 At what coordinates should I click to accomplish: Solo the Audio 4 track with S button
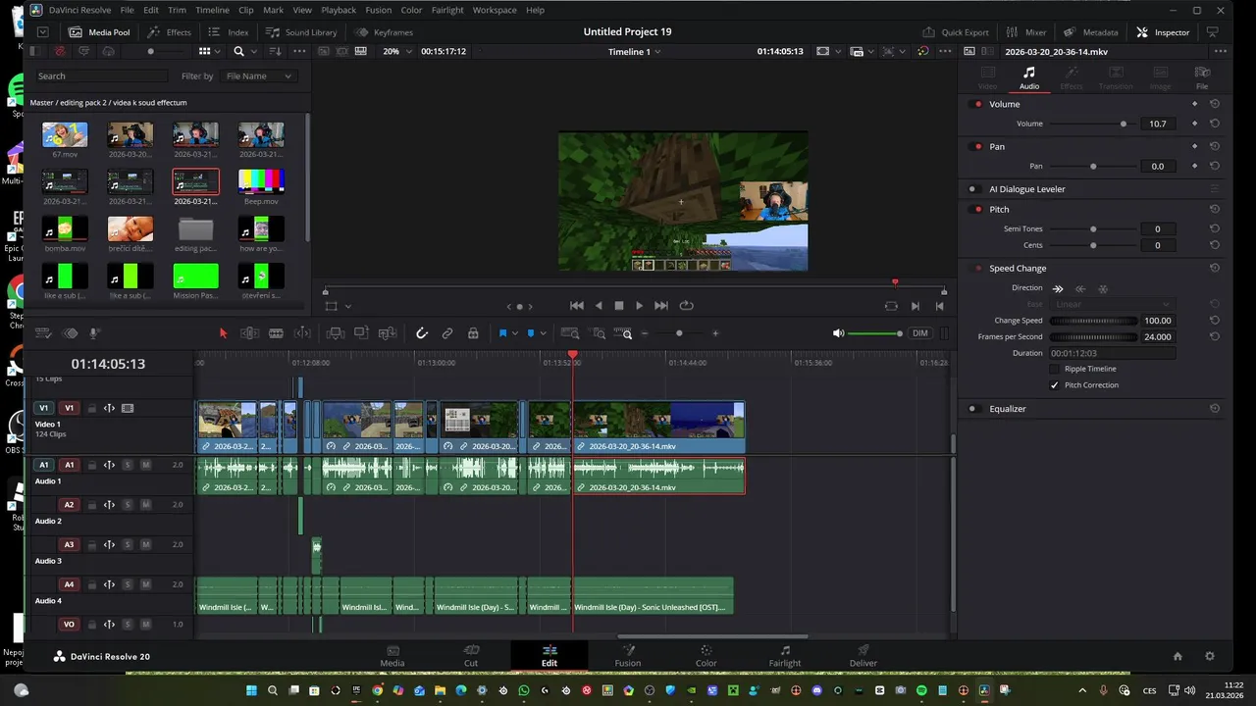(x=128, y=584)
